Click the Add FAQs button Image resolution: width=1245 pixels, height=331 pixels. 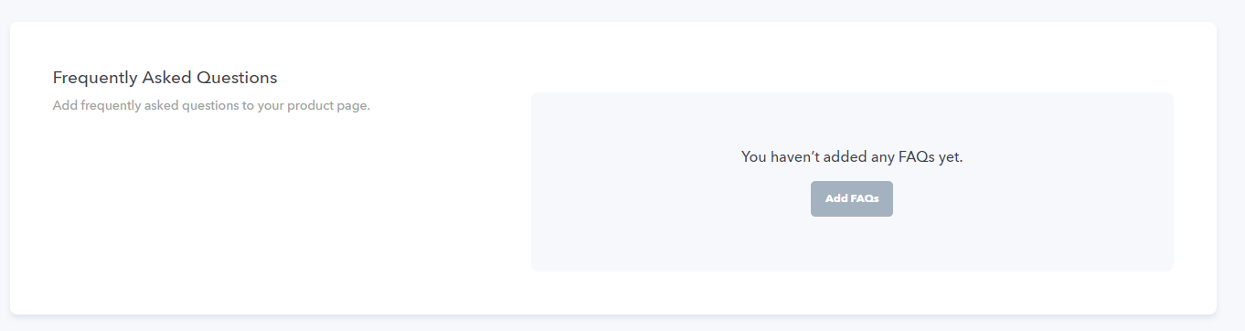coord(851,198)
